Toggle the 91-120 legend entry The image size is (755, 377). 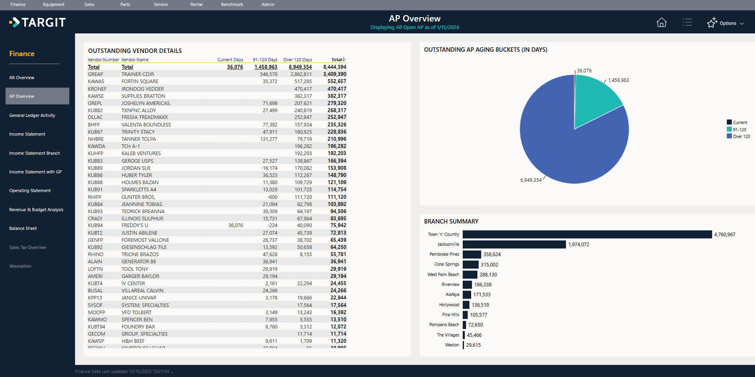739,129
